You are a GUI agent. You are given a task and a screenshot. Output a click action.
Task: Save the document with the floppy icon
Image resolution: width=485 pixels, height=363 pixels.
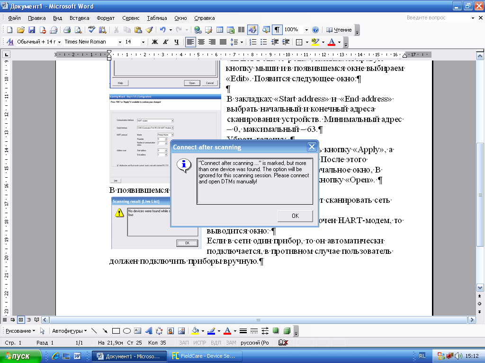click(32, 30)
